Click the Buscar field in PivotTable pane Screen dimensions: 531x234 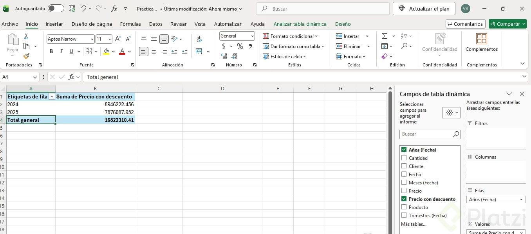tap(430, 134)
